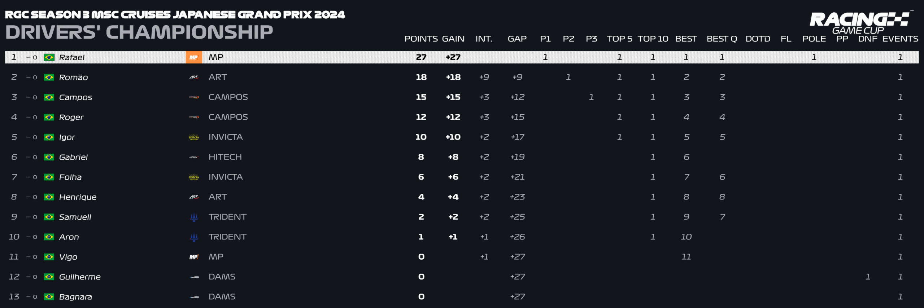Click the Trident logo in Samuell's row

[x=194, y=217]
